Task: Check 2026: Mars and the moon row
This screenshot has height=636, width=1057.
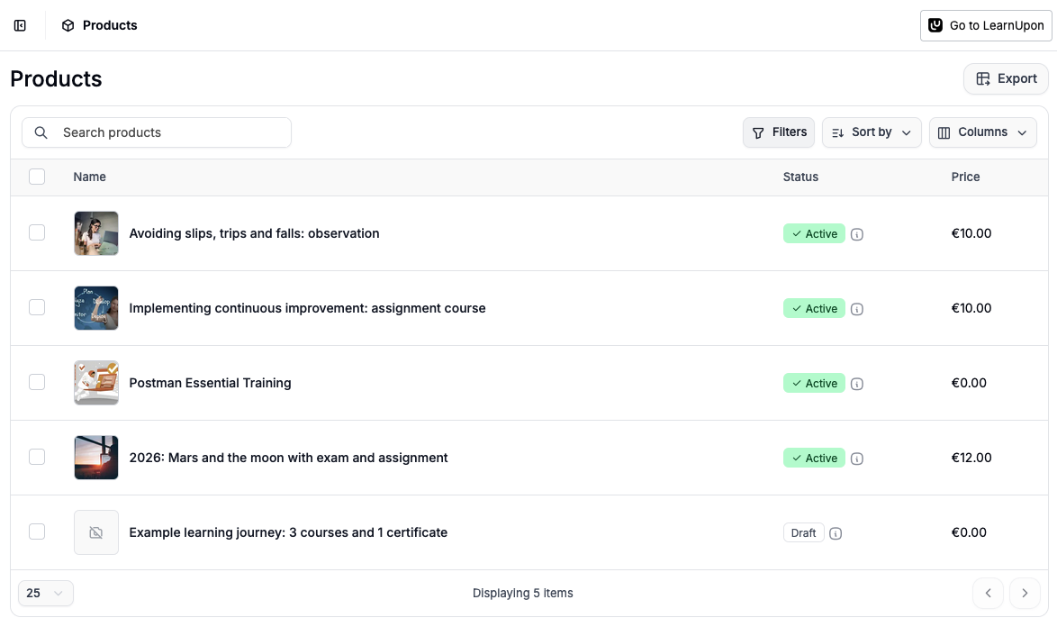Action: [x=37, y=458]
